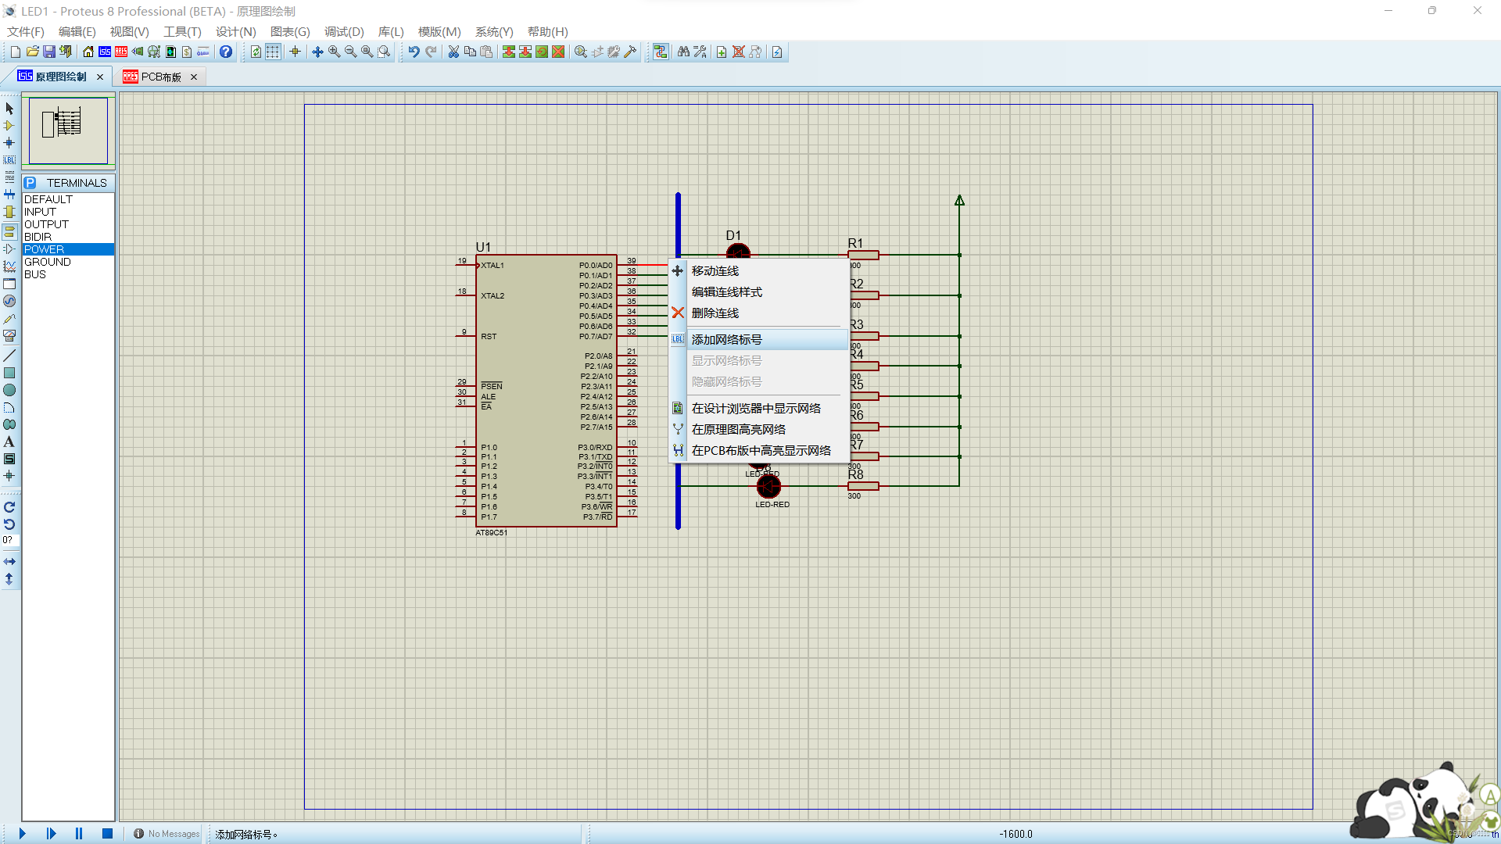
Task: Open the 调试(D) debug menu
Action: (344, 31)
